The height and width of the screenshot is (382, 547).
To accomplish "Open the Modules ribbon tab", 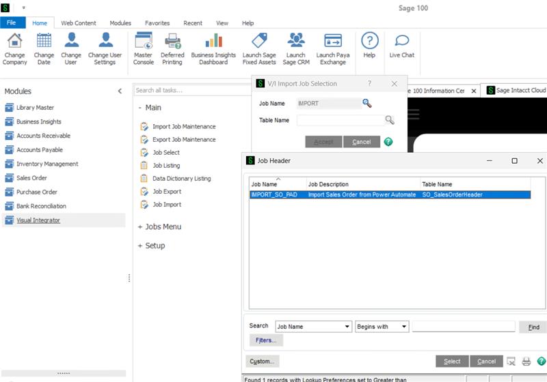I will 120,23.
